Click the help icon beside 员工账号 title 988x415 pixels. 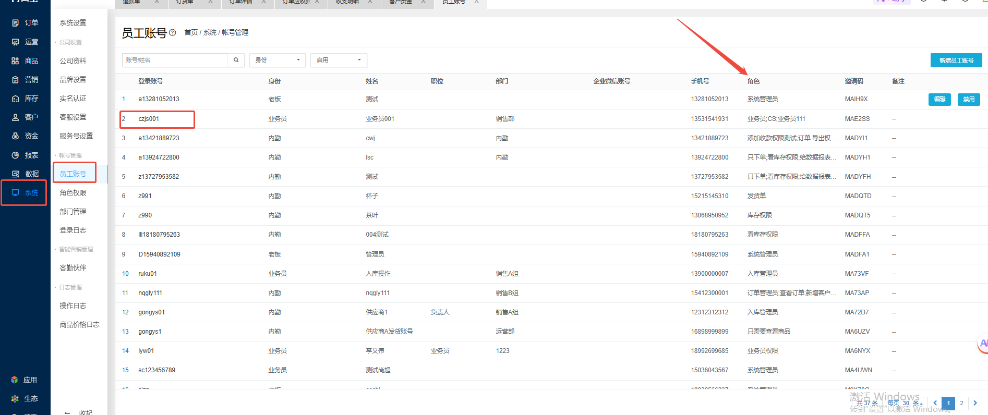173,32
